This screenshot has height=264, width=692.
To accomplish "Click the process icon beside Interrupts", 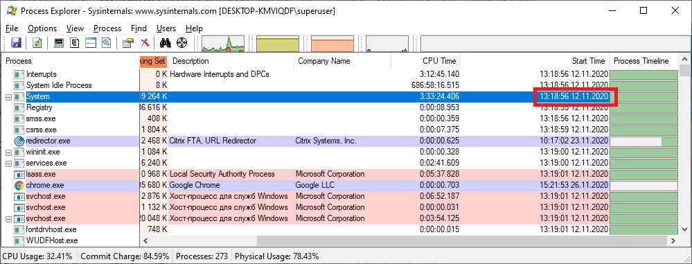I will pyautogui.click(x=19, y=75).
